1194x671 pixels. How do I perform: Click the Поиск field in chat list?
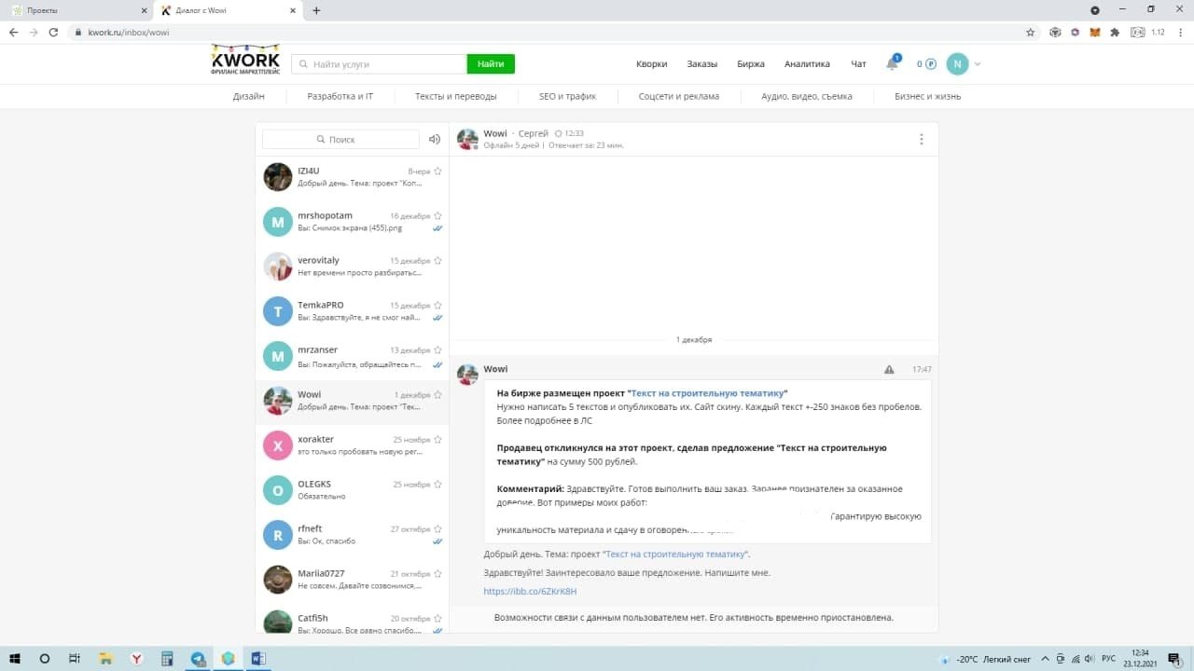[341, 140]
